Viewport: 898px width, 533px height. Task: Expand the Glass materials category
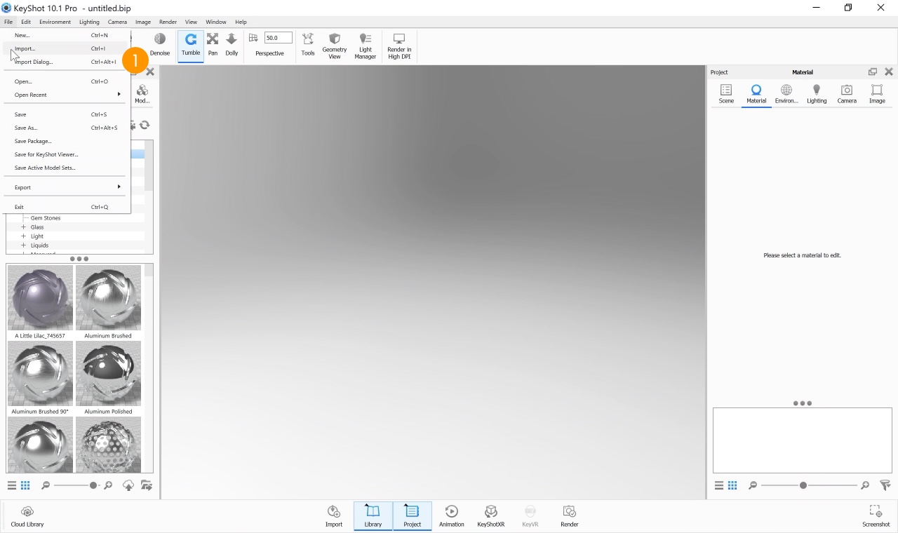click(22, 227)
